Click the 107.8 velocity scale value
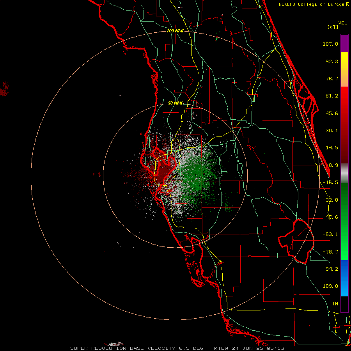The width and height of the screenshot is (351, 351). (330, 44)
